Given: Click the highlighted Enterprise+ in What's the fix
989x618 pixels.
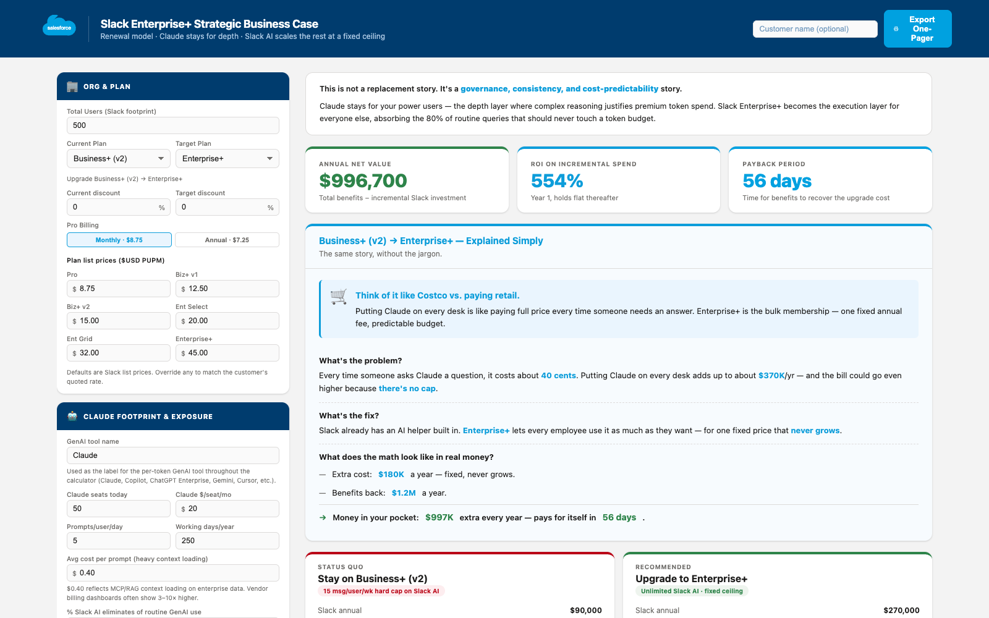Looking at the screenshot, I should (486, 431).
